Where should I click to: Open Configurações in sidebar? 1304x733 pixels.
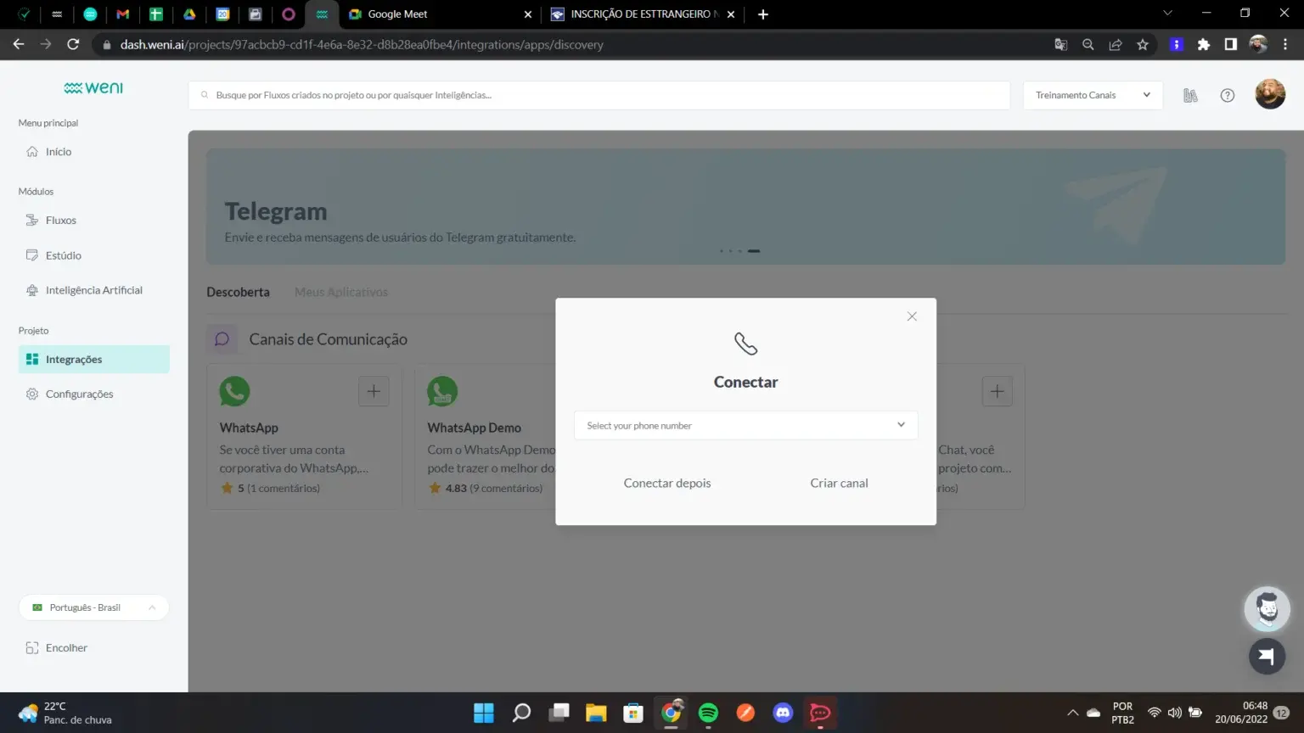point(79,394)
